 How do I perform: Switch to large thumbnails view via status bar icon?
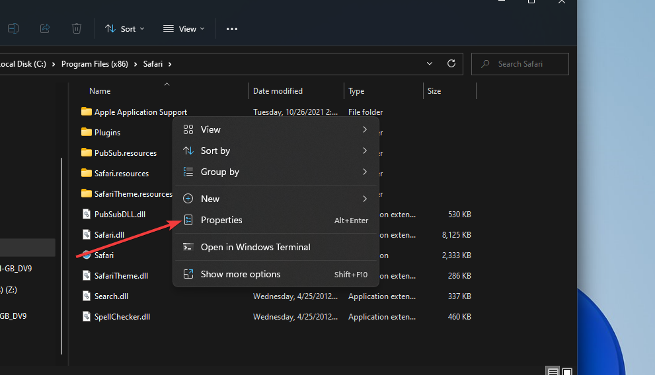coord(567,371)
